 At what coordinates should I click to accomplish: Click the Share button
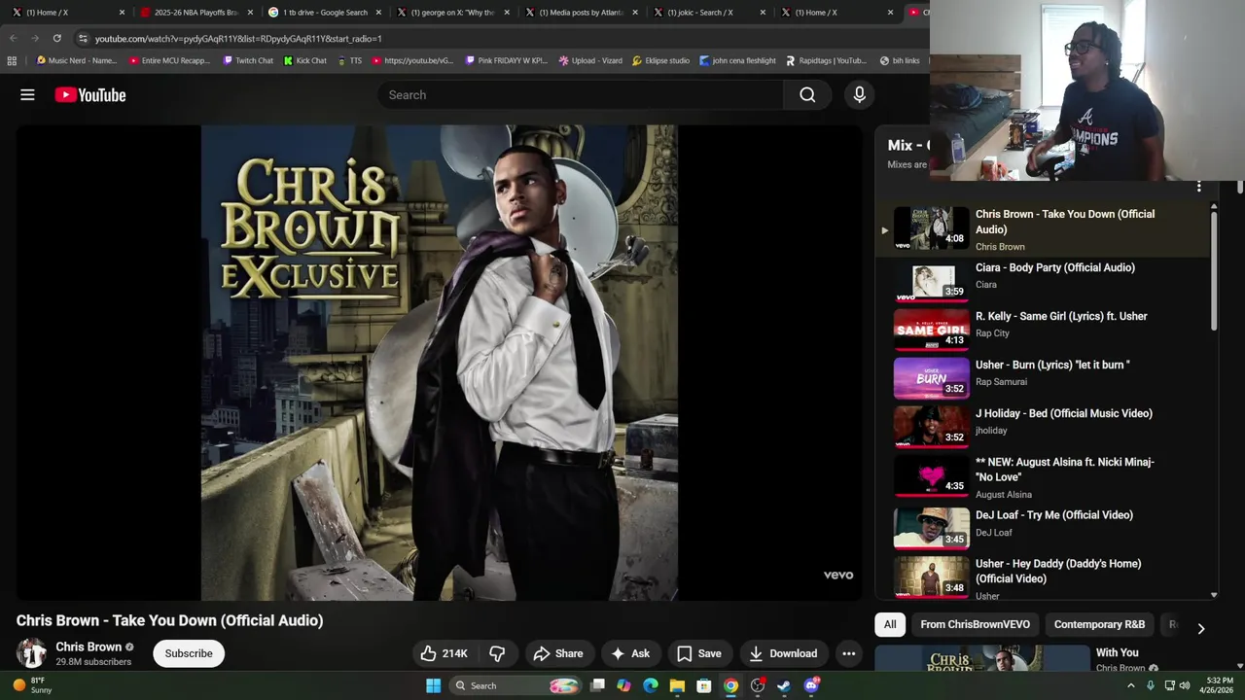[x=557, y=653]
